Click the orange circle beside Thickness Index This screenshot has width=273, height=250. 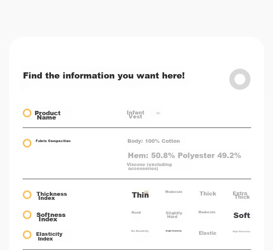pos(27,195)
